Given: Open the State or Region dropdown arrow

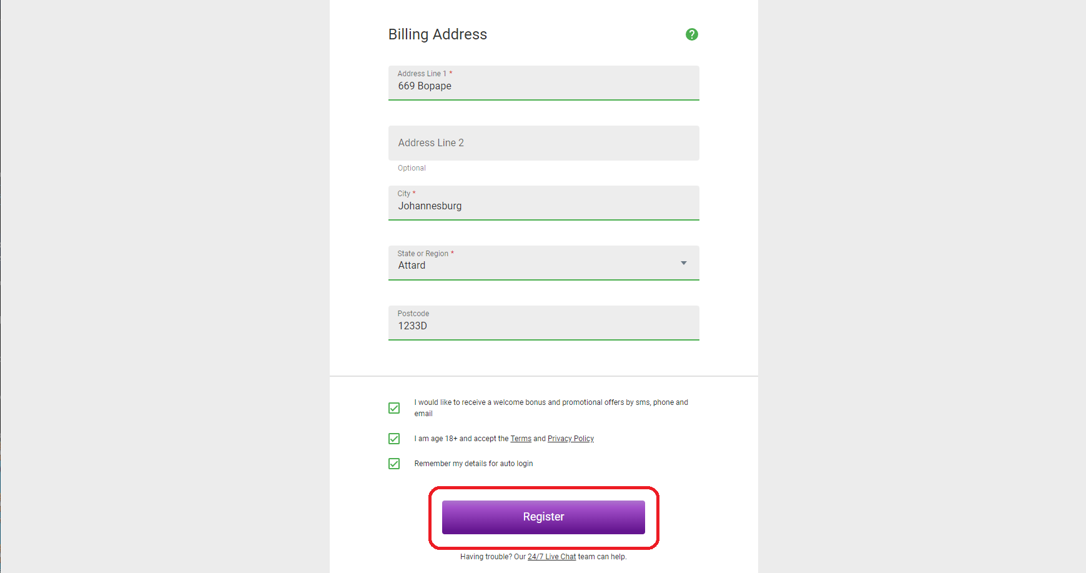Looking at the screenshot, I should 684,263.
